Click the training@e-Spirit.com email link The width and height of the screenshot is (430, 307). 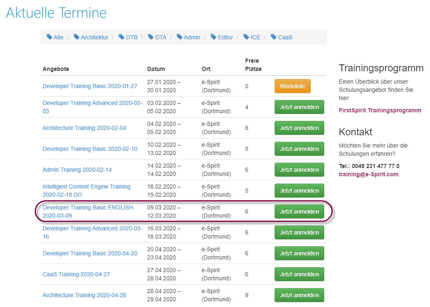368,174
